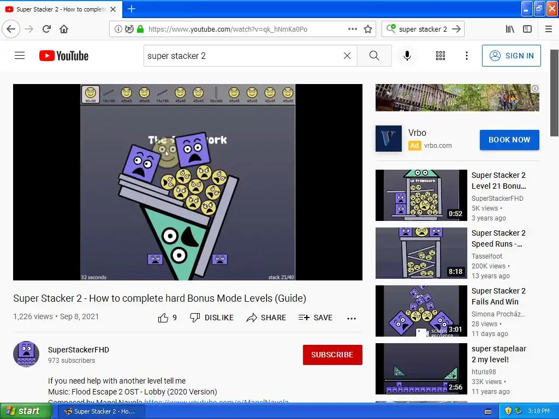559x419 pixels.
Task: Open SuperStackerFHD channel name link
Action: tap(79, 350)
